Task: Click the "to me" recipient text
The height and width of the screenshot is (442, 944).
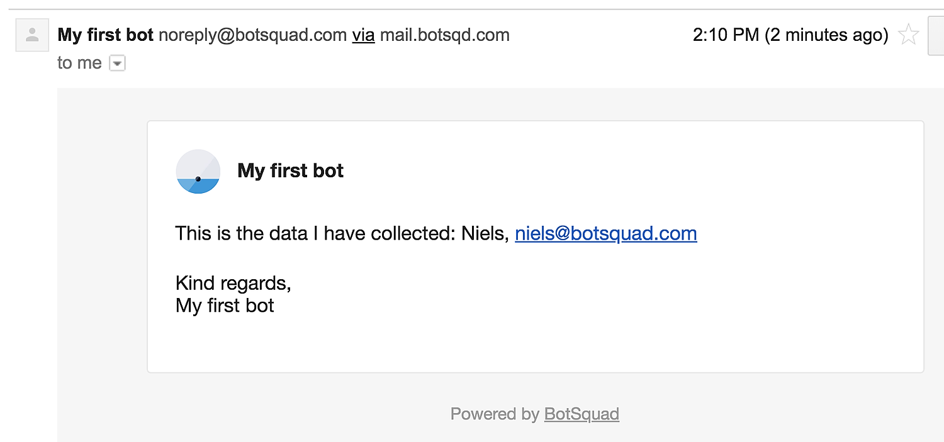Action: pos(79,63)
